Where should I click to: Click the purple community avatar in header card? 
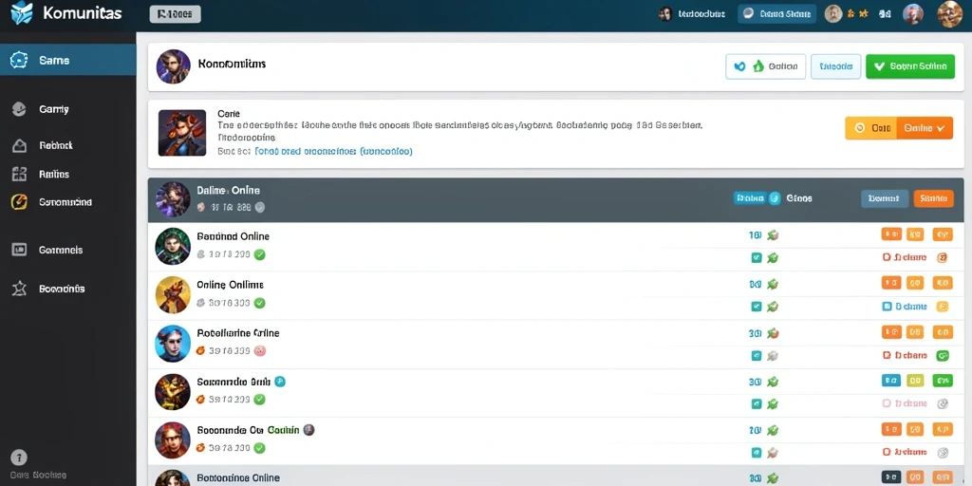click(x=173, y=66)
